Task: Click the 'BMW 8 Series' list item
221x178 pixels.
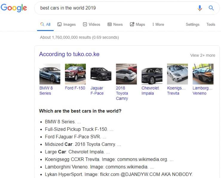Action: coord(63,122)
